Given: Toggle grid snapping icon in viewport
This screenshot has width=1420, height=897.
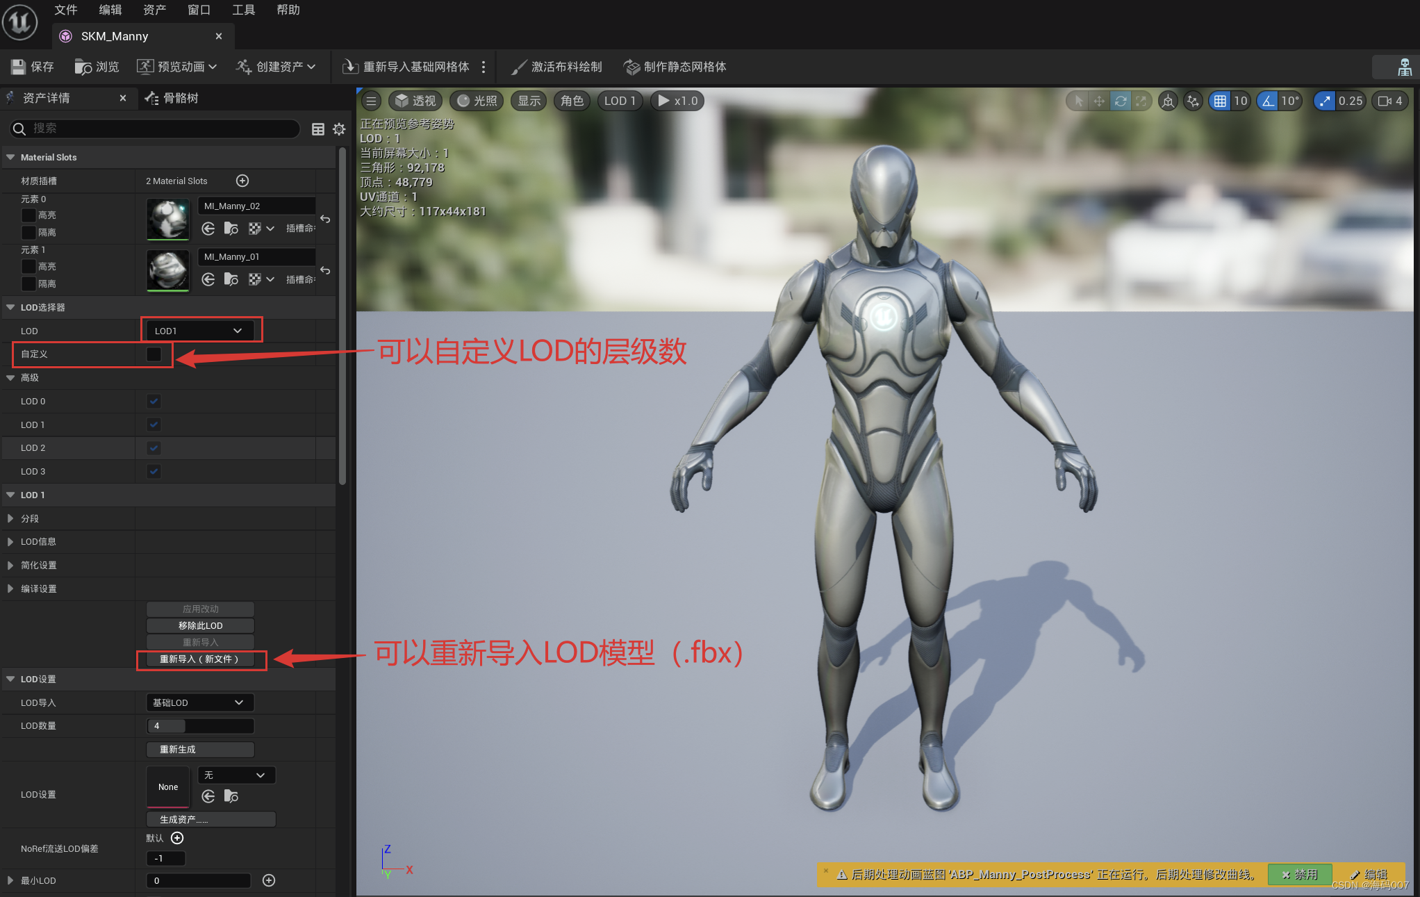Looking at the screenshot, I should (x=1220, y=101).
